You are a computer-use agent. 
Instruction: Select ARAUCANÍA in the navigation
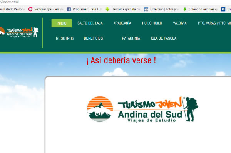point(122,23)
